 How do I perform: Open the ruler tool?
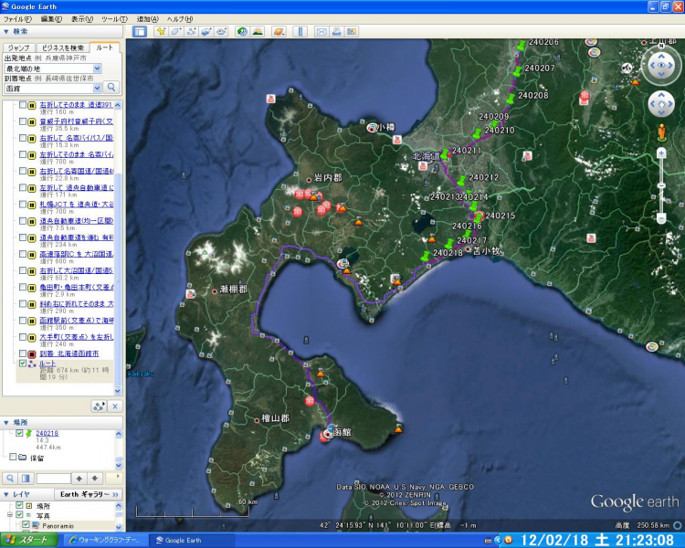pyautogui.click(x=300, y=31)
